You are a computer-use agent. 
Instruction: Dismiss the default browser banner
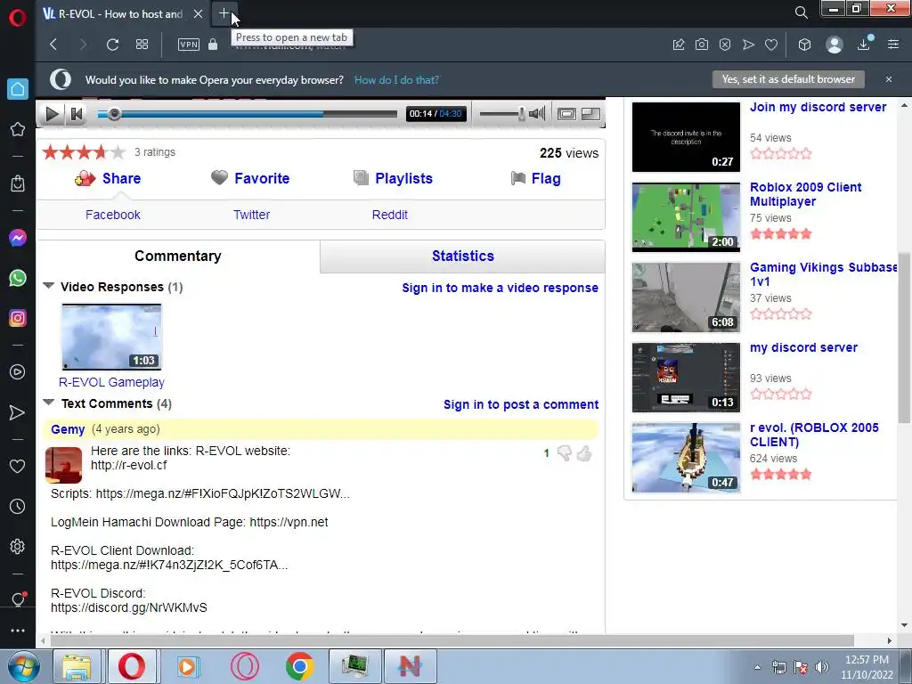[889, 79]
